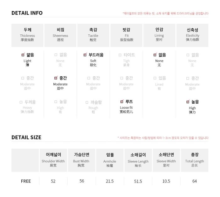
Task: Toggle the Loose fit checkbox
Action: click(122, 101)
